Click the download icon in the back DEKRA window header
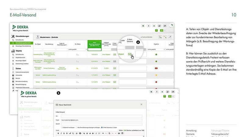This screenshot has height=137, width=244. 149,26
